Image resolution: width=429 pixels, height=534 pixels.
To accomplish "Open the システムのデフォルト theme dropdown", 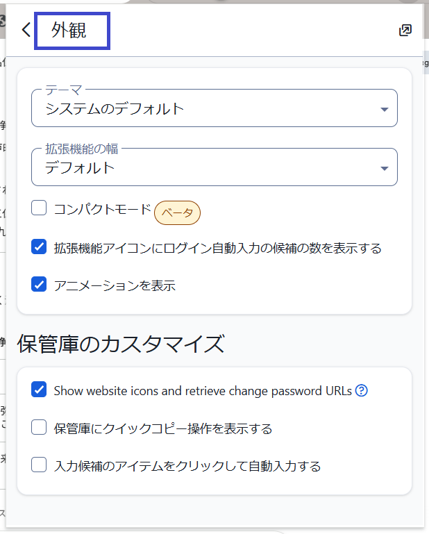I will coord(208,108).
